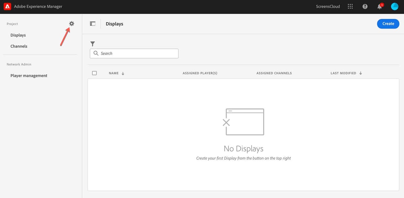Open the help icon in the header
The image size is (404, 198).
[x=365, y=6]
